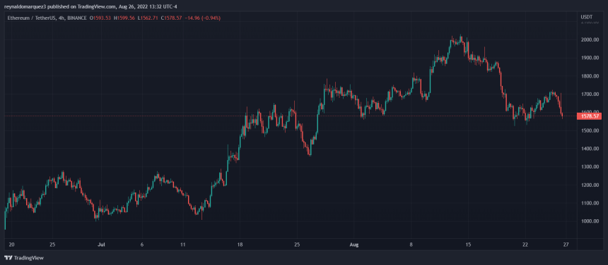Click the close price value C1578.57
608x265 pixels.
point(171,18)
